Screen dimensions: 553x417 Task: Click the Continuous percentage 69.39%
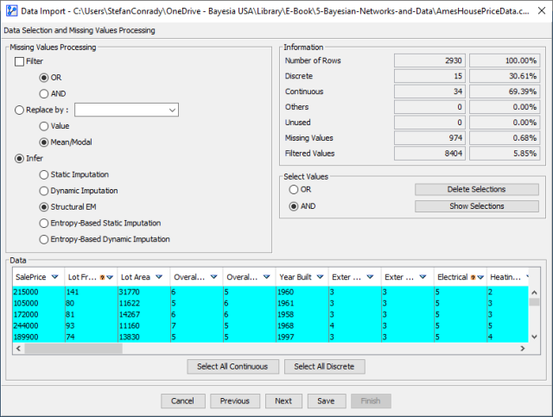click(x=505, y=92)
